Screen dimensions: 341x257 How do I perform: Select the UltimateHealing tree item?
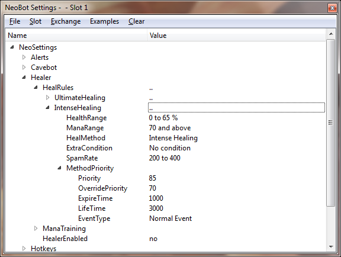point(80,98)
